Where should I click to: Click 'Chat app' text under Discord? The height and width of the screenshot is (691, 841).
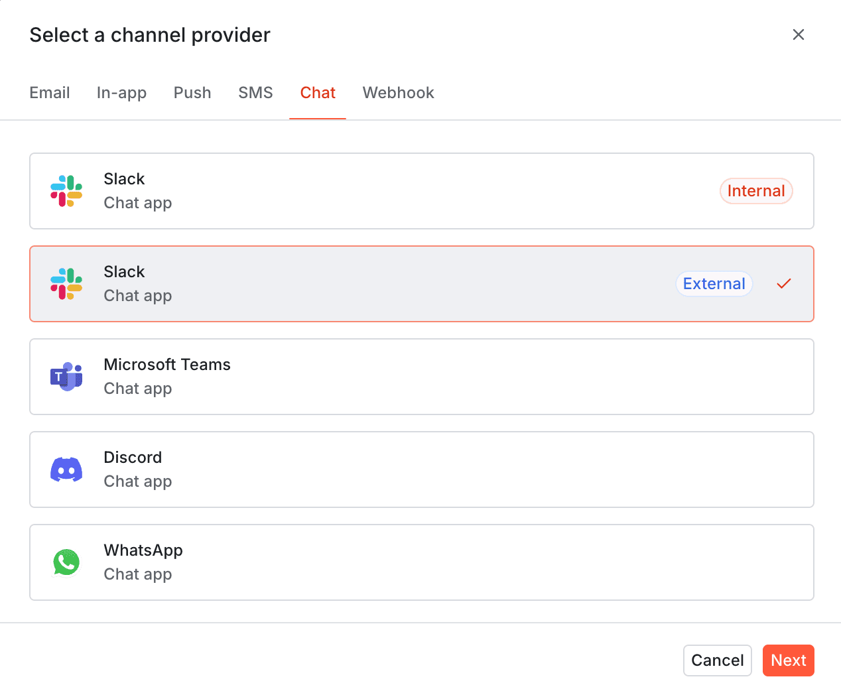click(x=138, y=481)
